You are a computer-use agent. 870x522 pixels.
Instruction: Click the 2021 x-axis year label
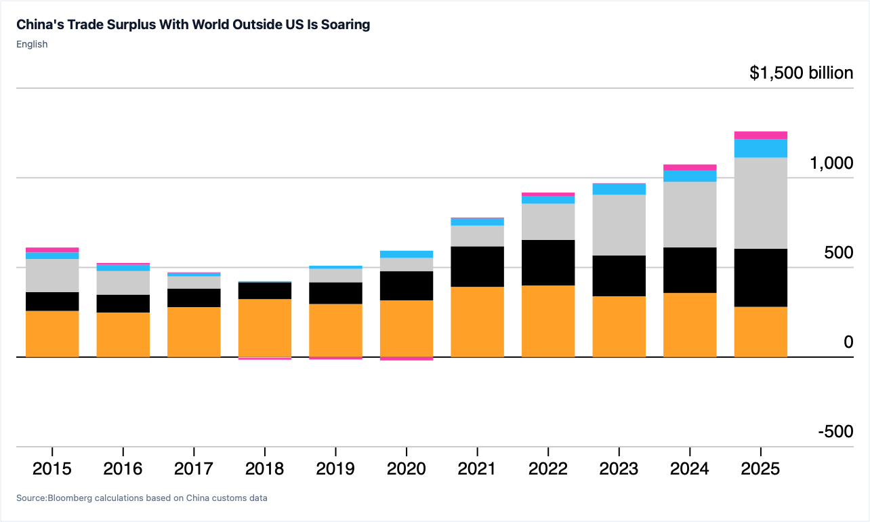[477, 468]
